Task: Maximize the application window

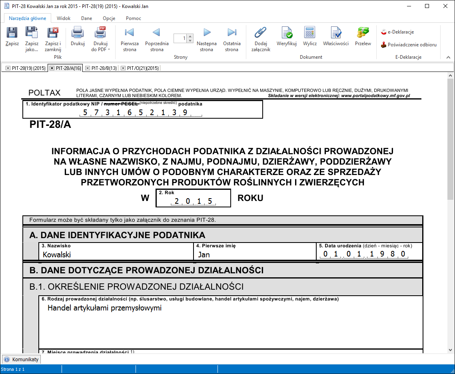Action: click(x=427, y=6)
